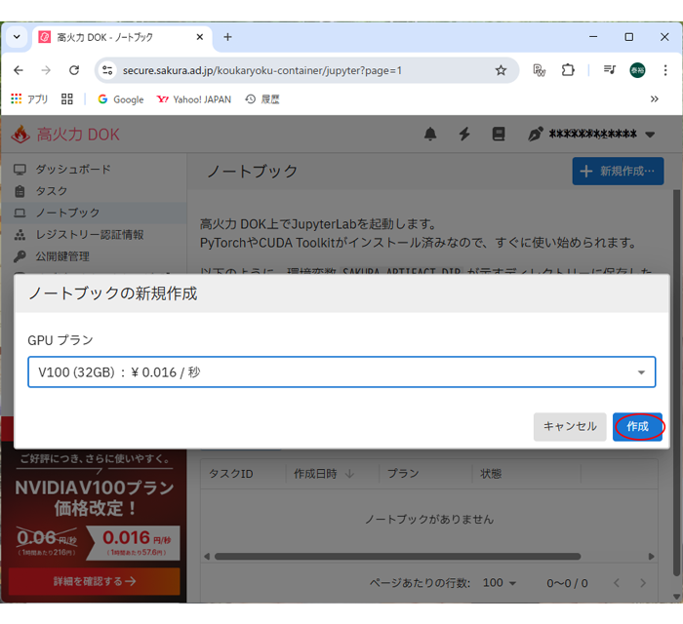Click the ノートブックがありません message
The height and width of the screenshot is (624, 683).
(429, 519)
